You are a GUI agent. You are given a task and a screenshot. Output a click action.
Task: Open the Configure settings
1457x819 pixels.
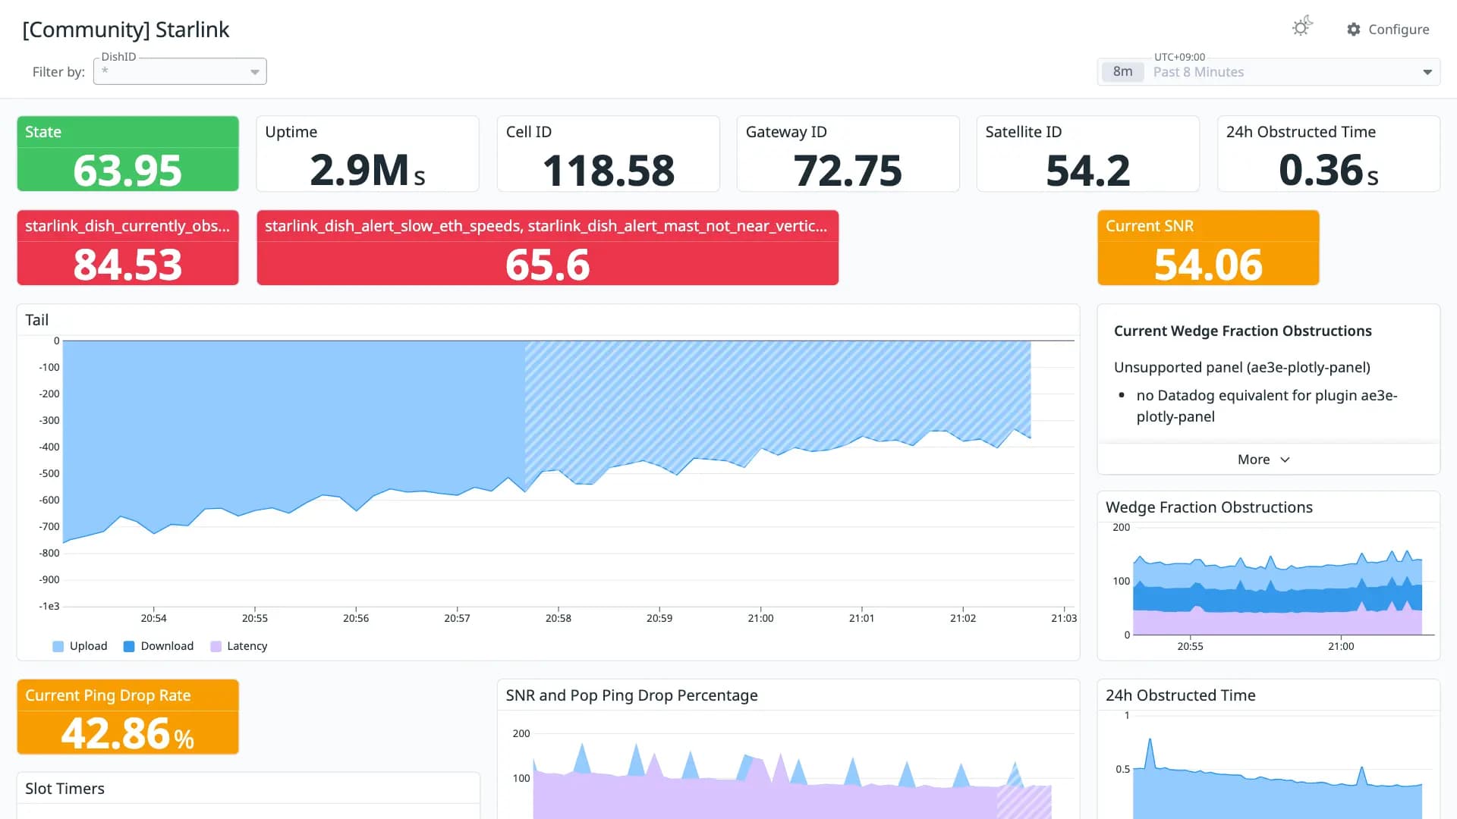coord(1388,30)
